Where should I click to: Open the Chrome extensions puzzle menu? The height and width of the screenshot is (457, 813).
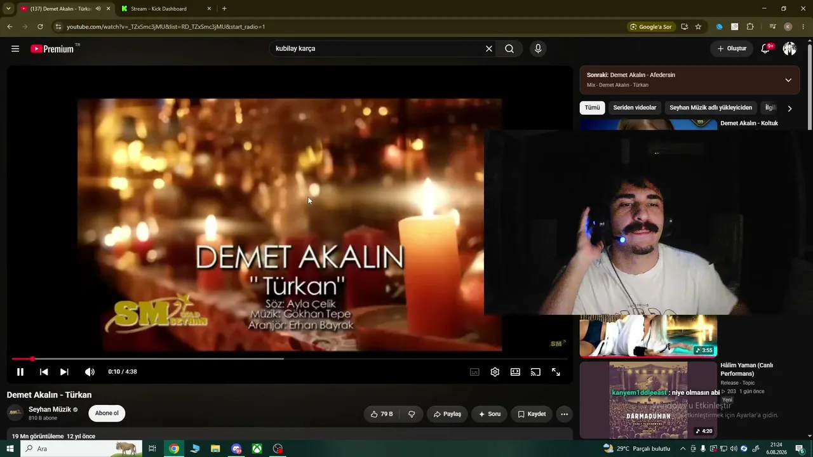point(750,27)
